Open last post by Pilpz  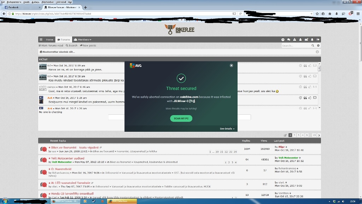click(286, 147)
